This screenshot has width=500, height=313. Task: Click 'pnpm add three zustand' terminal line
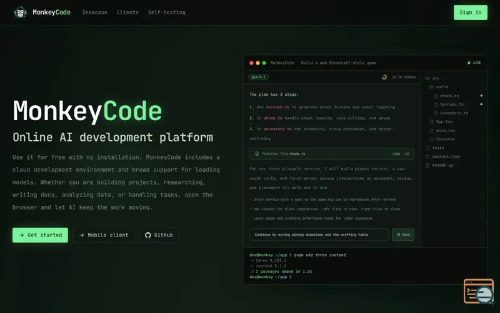(x=320, y=255)
